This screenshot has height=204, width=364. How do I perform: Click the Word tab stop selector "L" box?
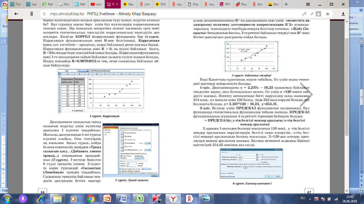pyautogui.click(x=4, y=41)
